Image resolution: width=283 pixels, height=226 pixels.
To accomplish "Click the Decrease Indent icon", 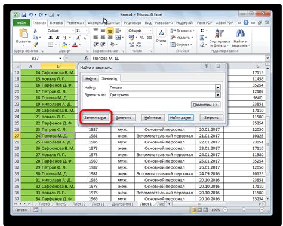I will (96, 44).
